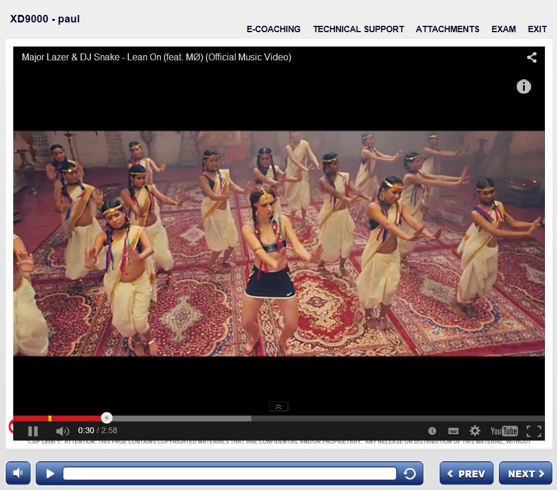Open TECHNICAL SUPPORT in top navigation

[x=358, y=29]
